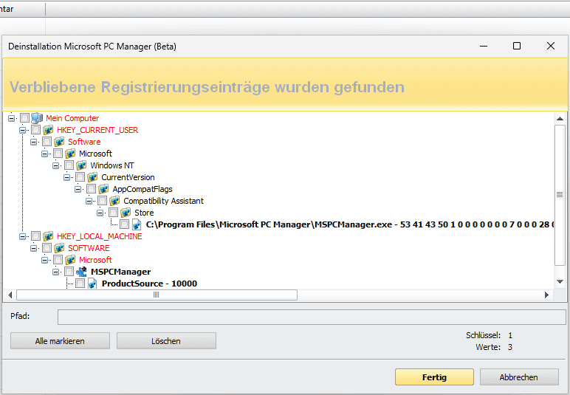
Task: Click the HKEY_CURRENT_USER registry folder icon
Action: 48,130
